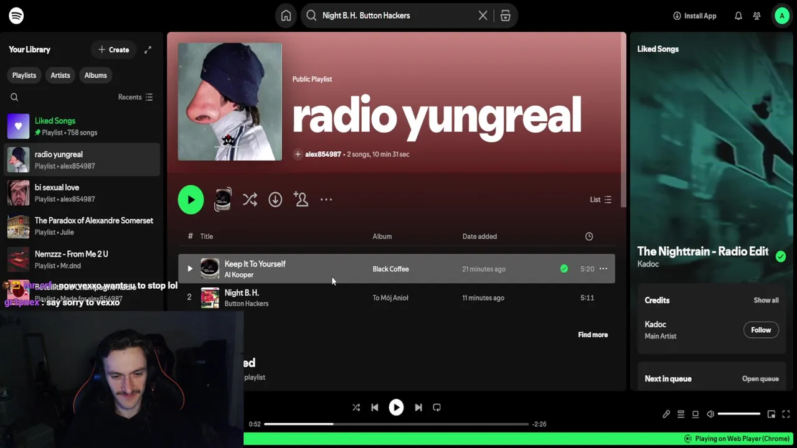Screen dimensions: 797x448
Task: Open Recents sort dropdown
Action: (x=135, y=97)
